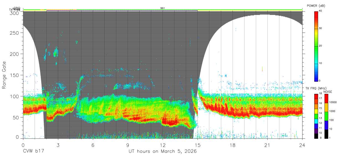The height and width of the screenshot is (157, 340).
Task: Click the range gate tick label '50'
Action: coord(16,117)
